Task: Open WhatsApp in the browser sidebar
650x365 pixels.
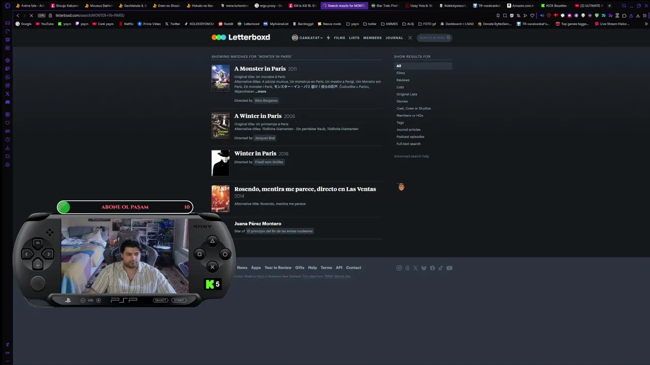Action: pyautogui.click(x=7, y=77)
